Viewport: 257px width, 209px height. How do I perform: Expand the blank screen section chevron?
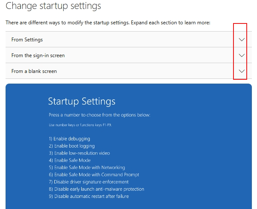point(242,71)
